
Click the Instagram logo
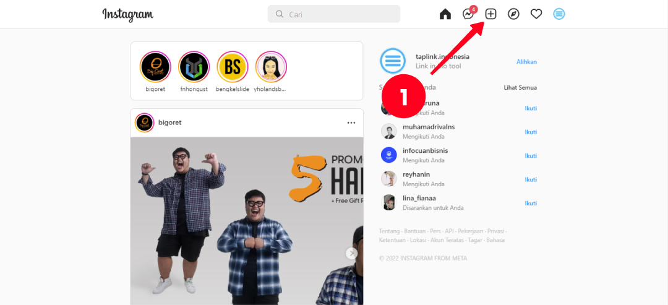pos(128,14)
